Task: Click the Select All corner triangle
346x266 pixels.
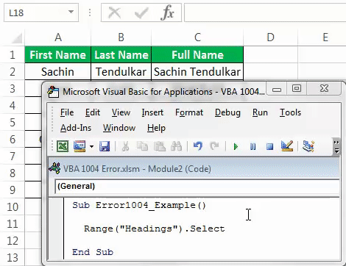Action: coord(17,38)
